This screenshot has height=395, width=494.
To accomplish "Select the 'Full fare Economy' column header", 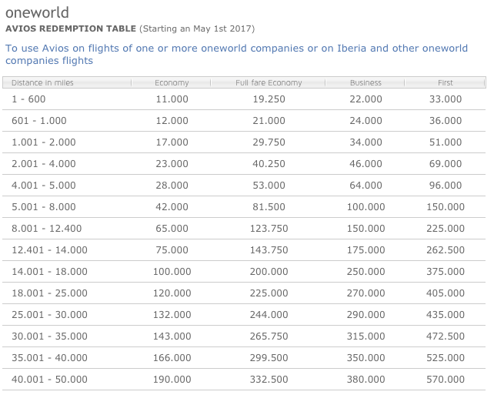I will [x=269, y=82].
